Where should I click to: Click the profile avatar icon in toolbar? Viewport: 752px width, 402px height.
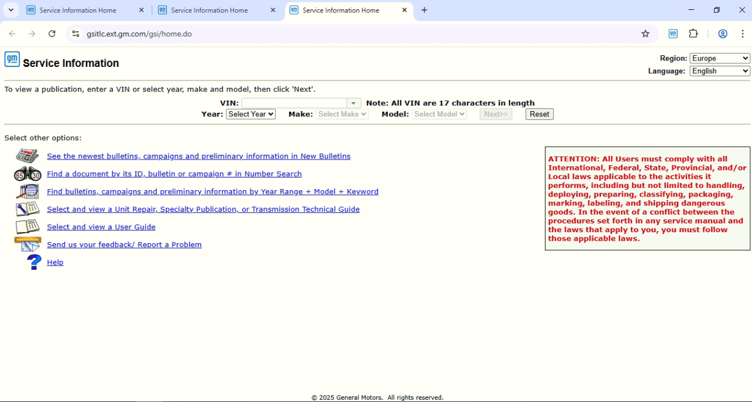pos(722,33)
